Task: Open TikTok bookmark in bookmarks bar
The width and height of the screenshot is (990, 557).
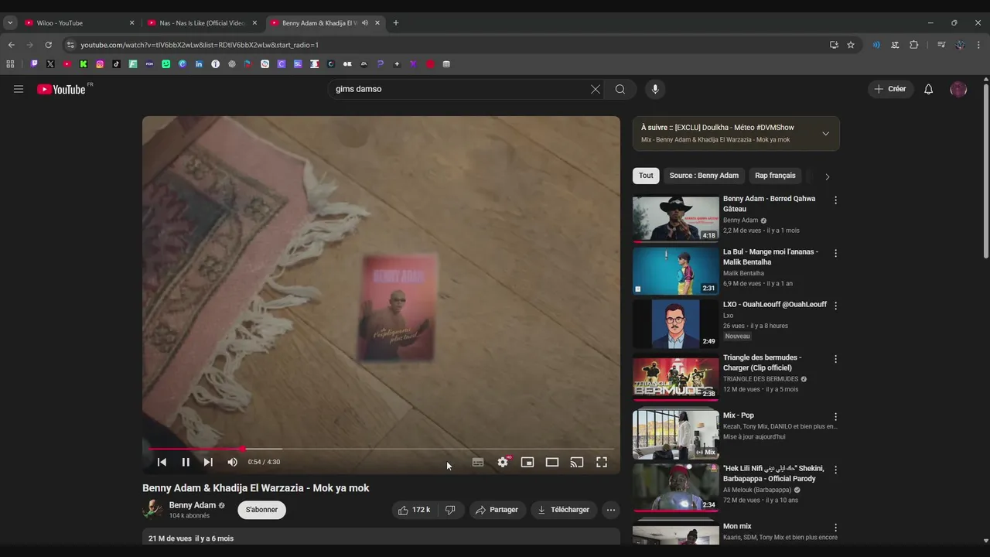Action: pos(116,64)
